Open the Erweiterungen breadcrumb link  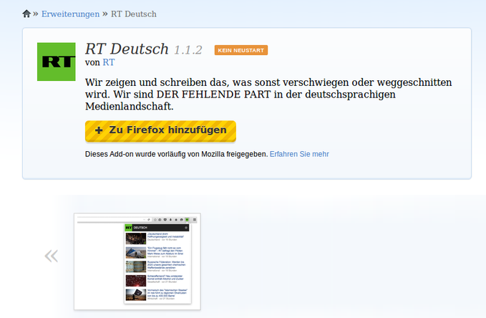tap(70, 14)
